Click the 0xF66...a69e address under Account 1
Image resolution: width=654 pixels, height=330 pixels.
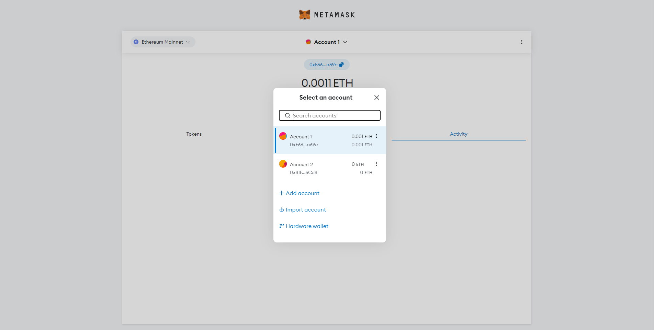[x=304, y=145]
